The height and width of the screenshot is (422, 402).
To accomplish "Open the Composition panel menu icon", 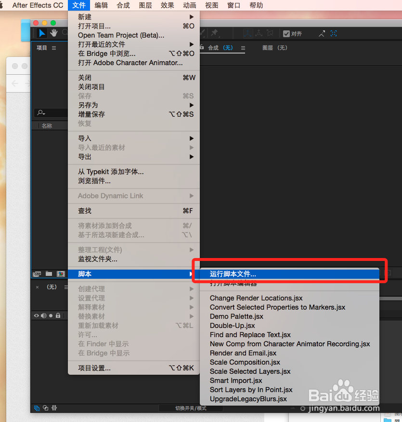I will (x=243, y=48).
